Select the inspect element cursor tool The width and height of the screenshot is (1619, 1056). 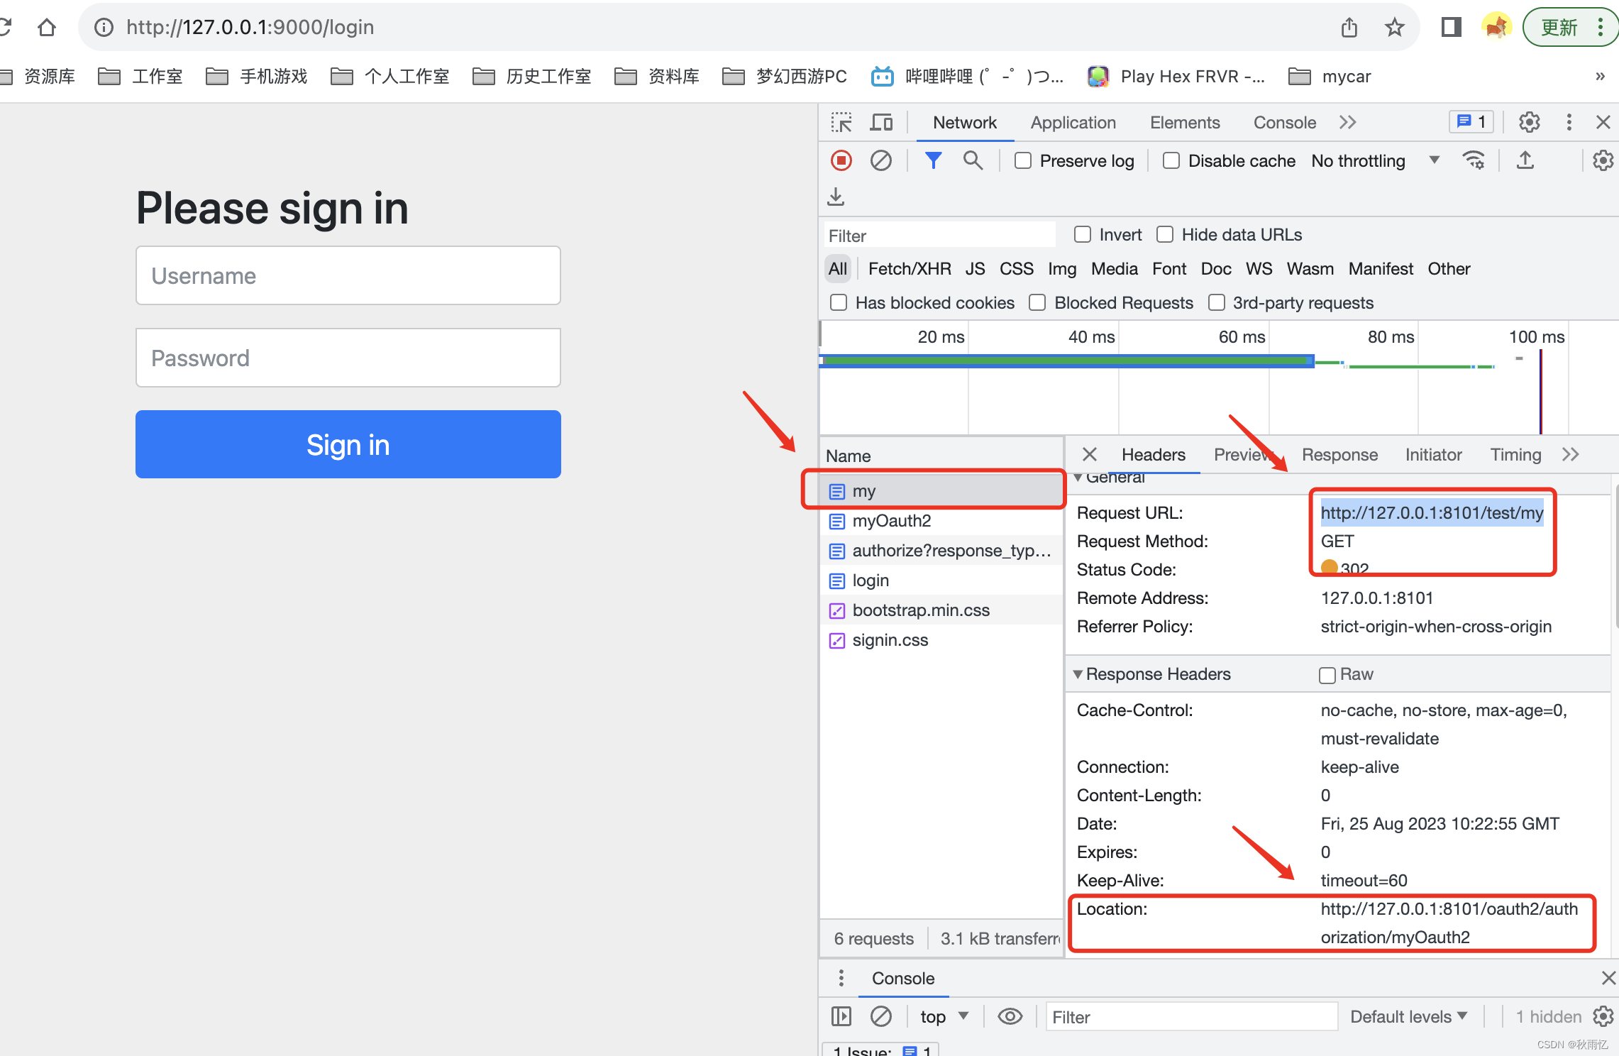(841, 122)
